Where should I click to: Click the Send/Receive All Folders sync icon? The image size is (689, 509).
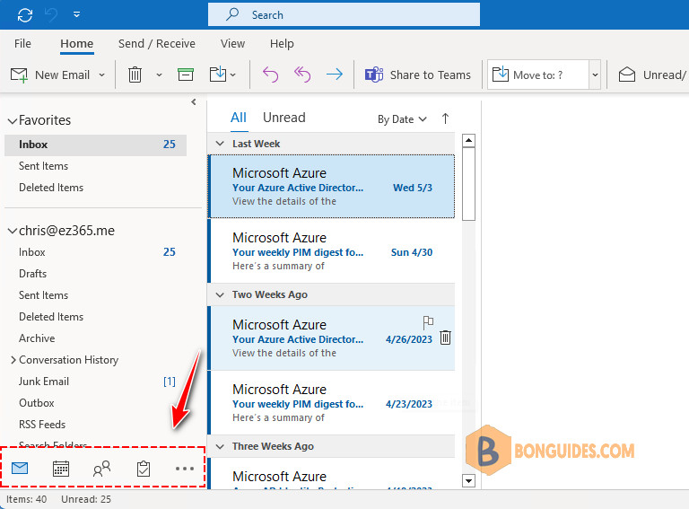coord(25,15)
